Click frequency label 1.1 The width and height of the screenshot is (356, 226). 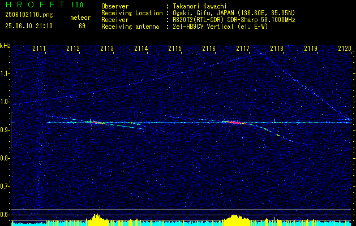pyautogui.click(x=5, y=73)
